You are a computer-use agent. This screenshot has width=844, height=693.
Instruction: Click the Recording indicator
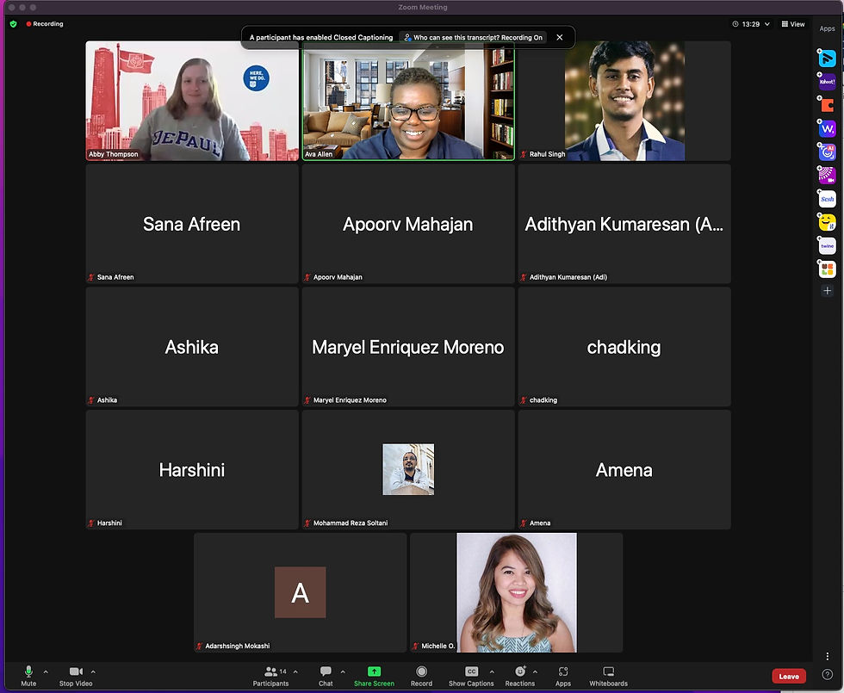tap(45, 24)
